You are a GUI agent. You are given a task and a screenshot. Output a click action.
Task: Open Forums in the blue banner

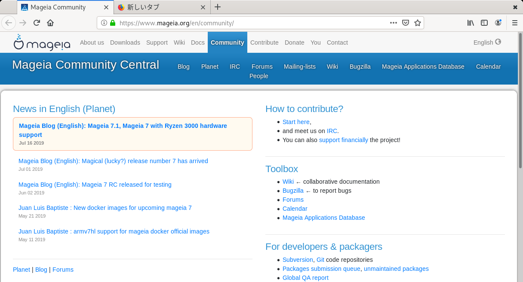pos(262,67)
